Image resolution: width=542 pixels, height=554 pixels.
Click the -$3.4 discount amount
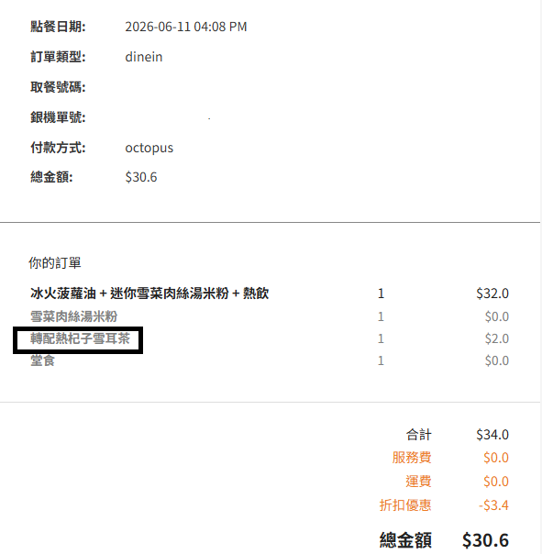point(493,505)
